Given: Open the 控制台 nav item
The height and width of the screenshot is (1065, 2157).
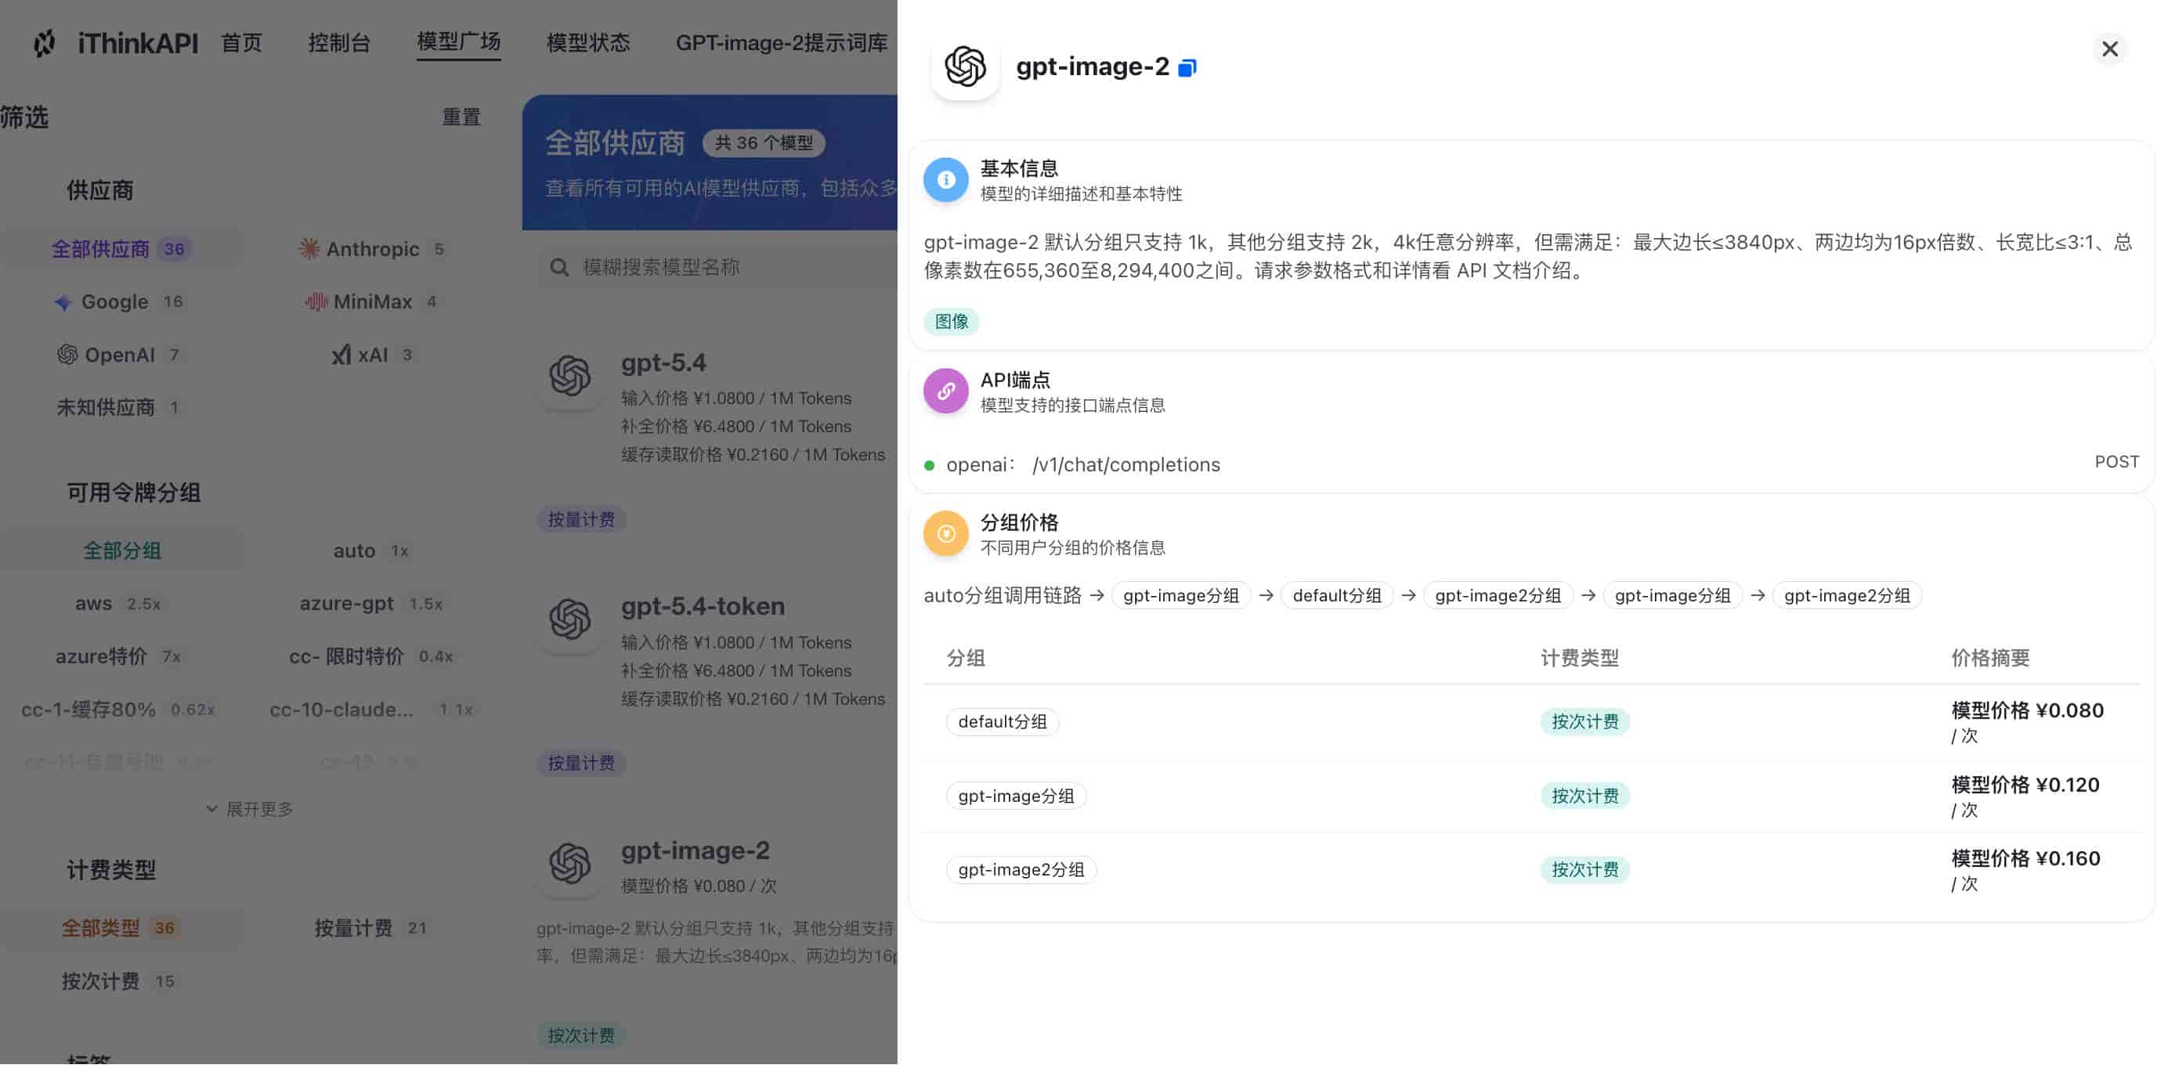Looking at the screenshot, I should [339, 43].
